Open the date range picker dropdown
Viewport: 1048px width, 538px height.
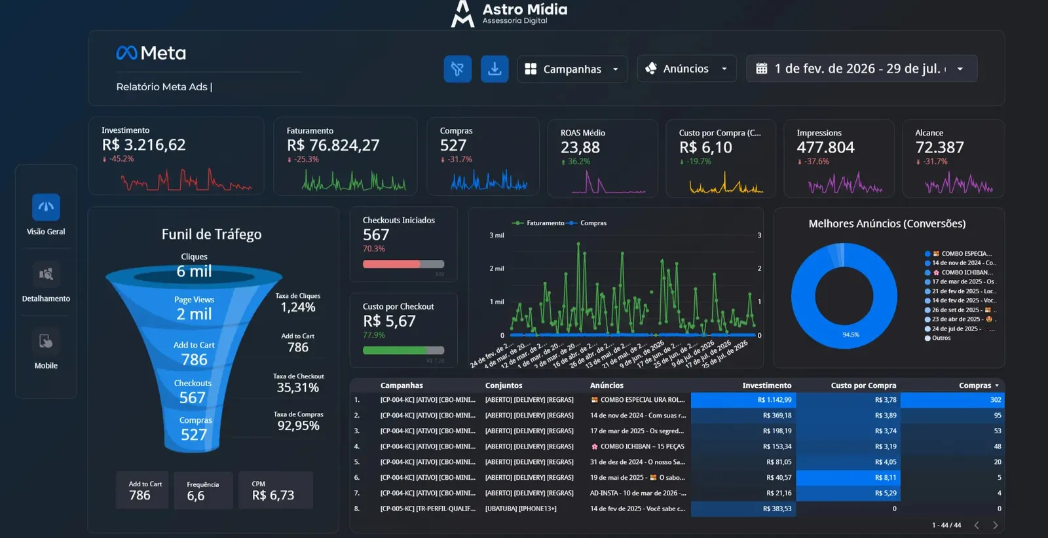pyautogui.click(x=861, y=69)
